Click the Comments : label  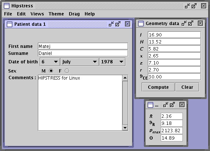[x=22, y=78]
